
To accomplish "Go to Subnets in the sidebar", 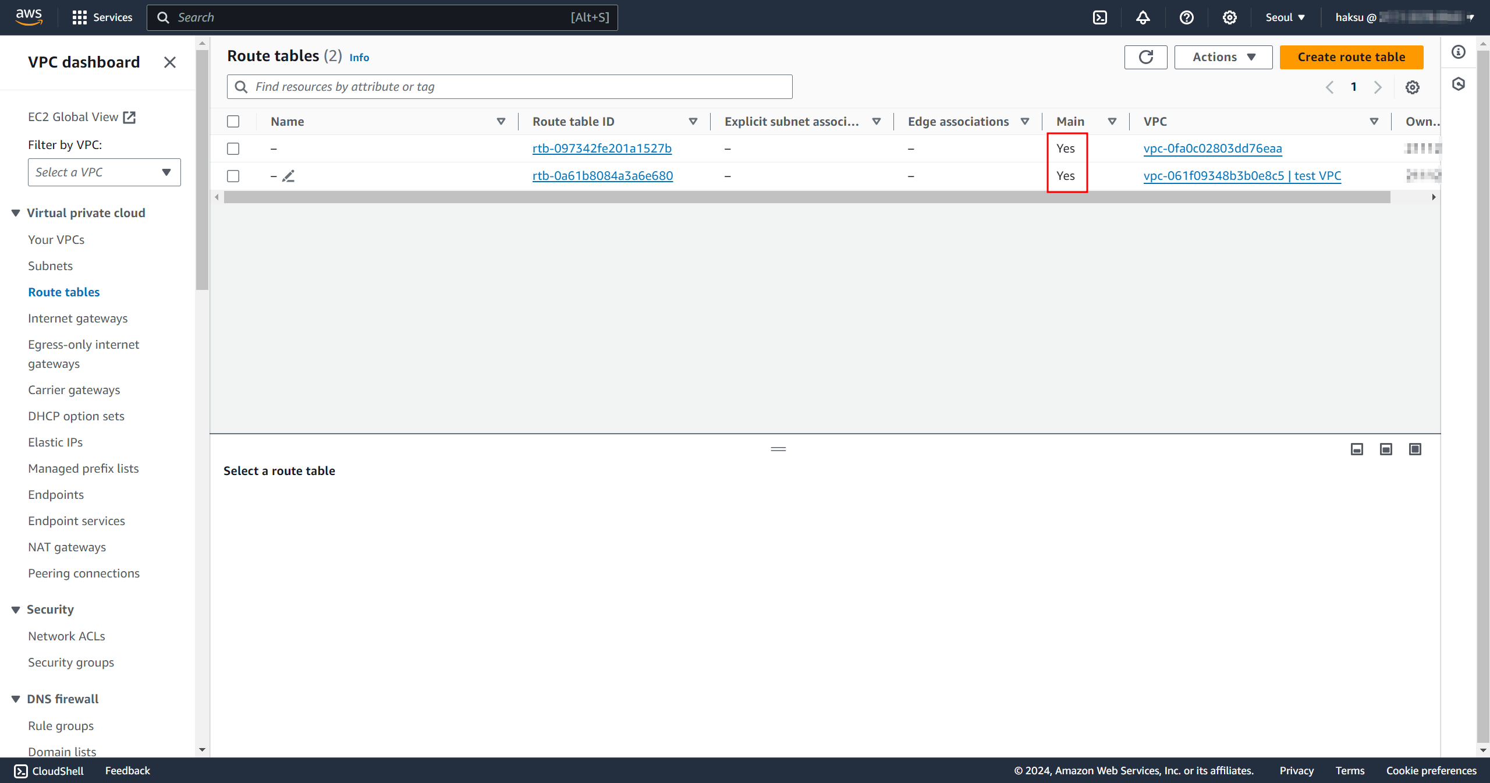I will (x=50, y=266).
